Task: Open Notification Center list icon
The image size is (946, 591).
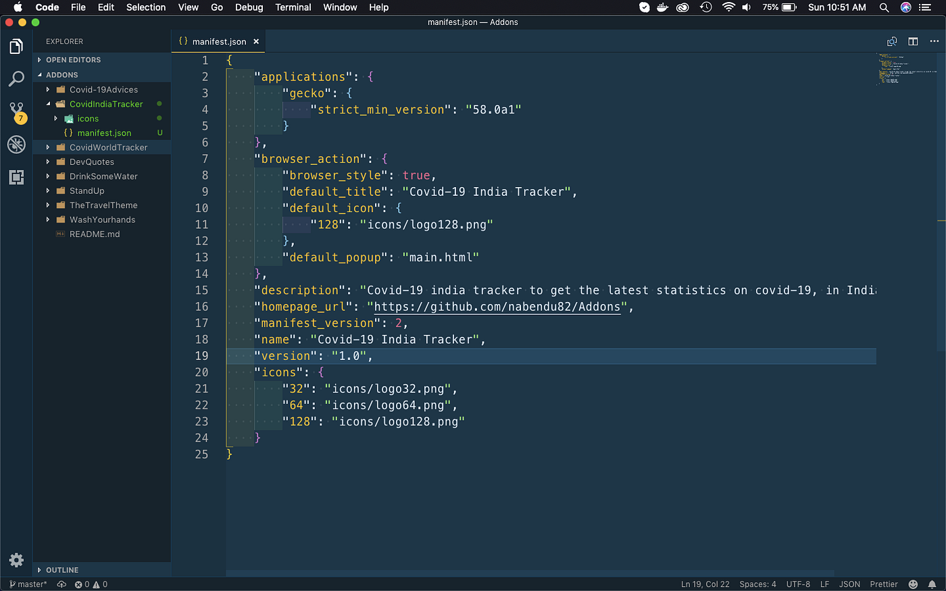Action: point(926,7)
